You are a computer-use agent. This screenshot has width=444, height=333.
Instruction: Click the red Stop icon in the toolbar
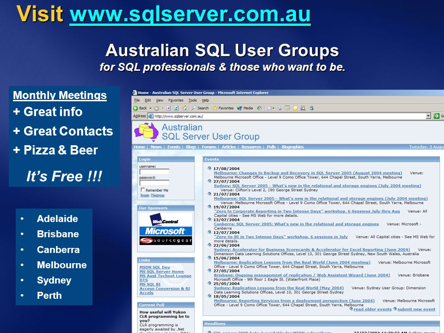[169, 108]
